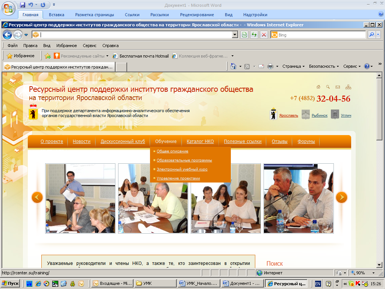The height and width of the screenshot is (289, 385).
Task: Open the Избранное menu in the menu bar
Action: tap(67, 46)
